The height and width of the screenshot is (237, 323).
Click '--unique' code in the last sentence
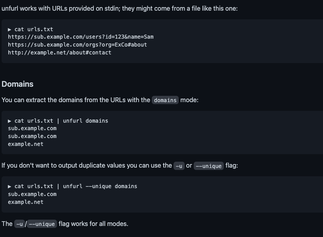point(42,224)
